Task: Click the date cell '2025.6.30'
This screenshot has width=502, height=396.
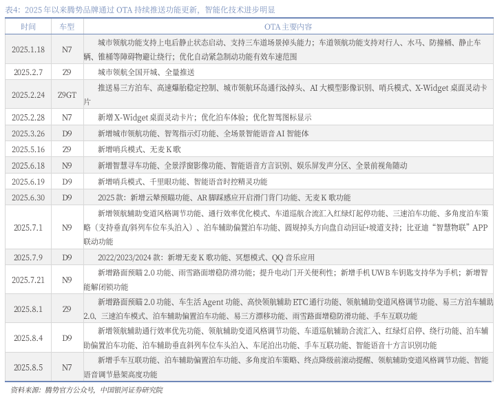Action: pyautogui.click(x=28, y=198)
